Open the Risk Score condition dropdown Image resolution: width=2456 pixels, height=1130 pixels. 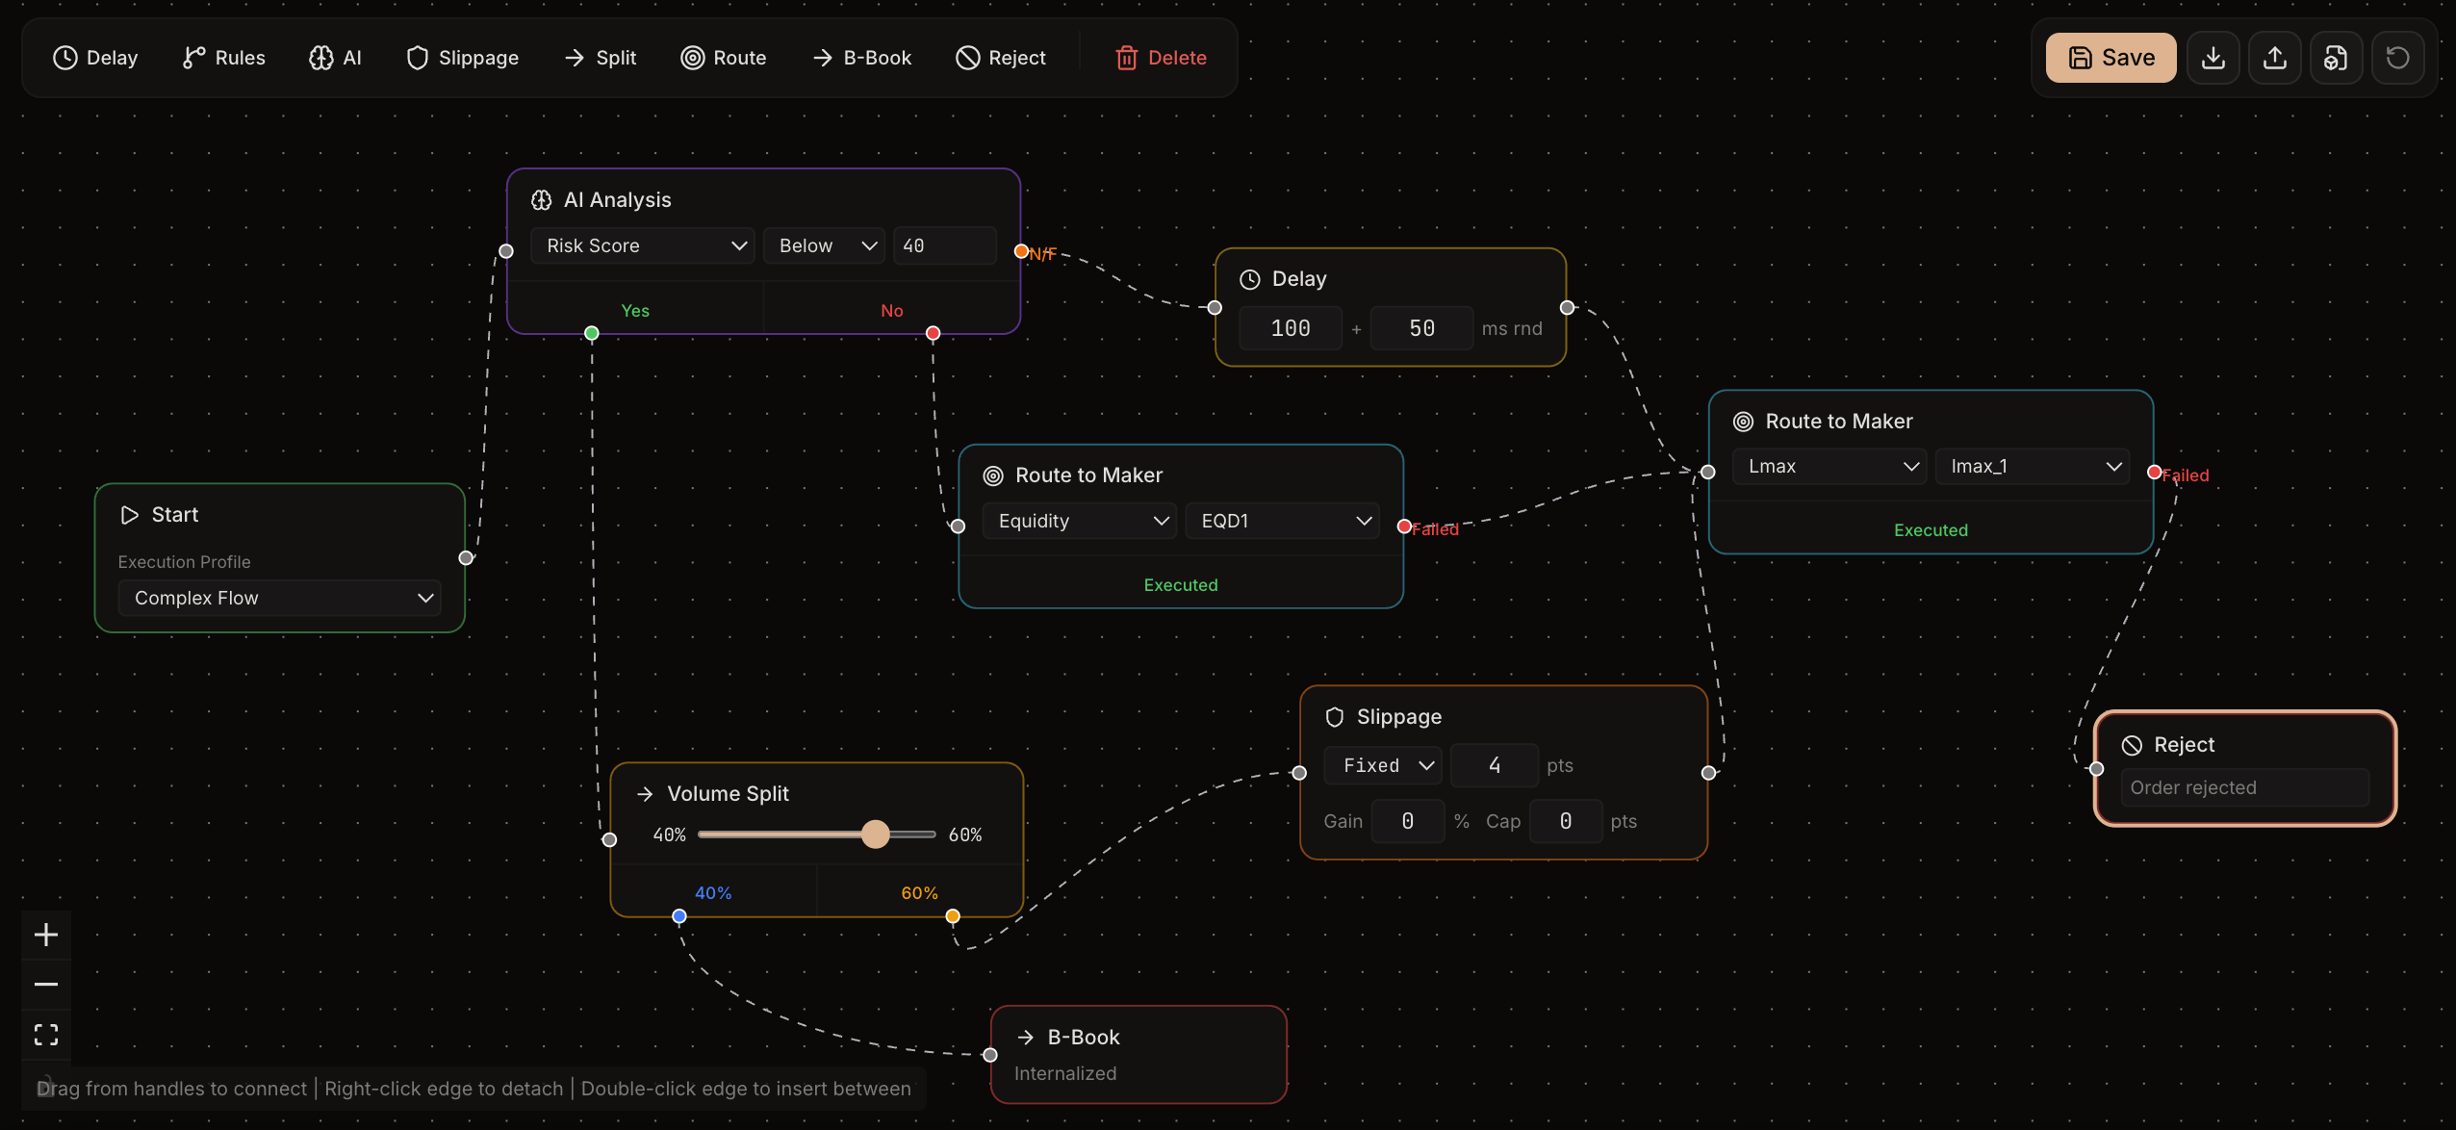tap(642, 245)
